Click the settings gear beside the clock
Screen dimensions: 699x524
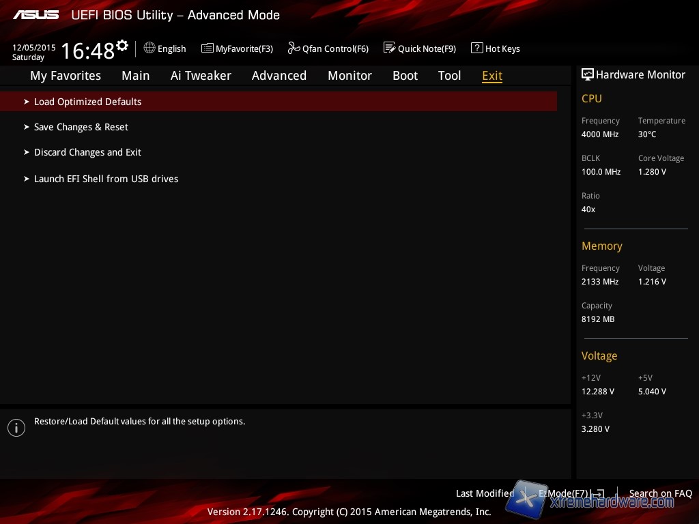[x=122, y=46]
